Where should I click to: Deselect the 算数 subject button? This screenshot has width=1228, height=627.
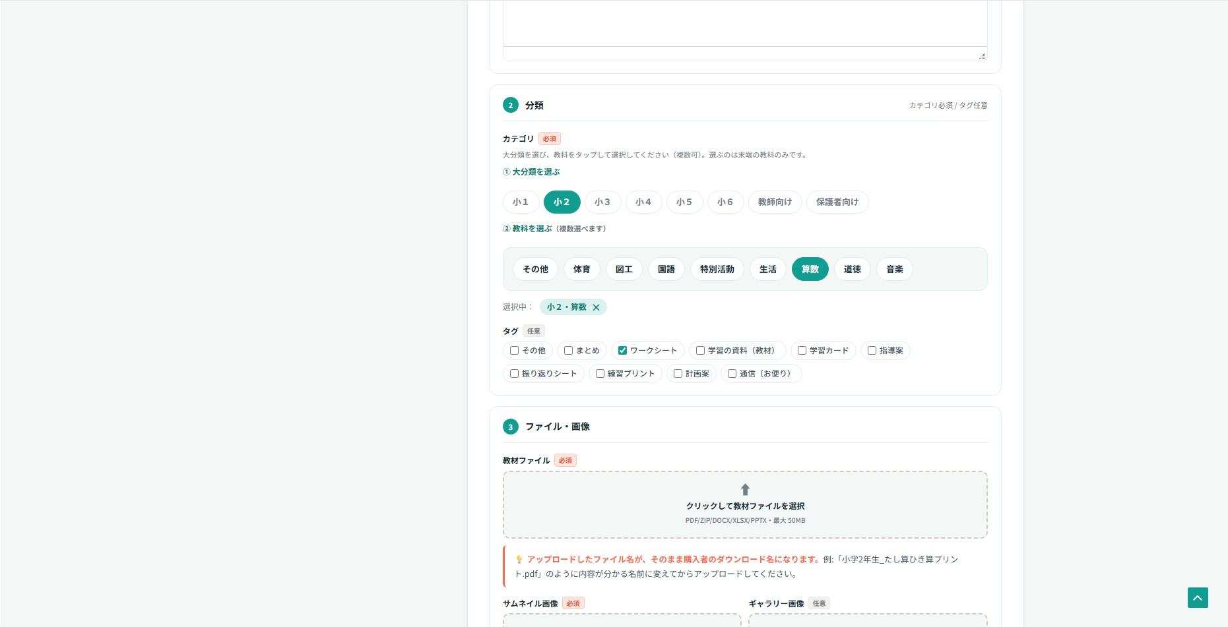[810, 269]
